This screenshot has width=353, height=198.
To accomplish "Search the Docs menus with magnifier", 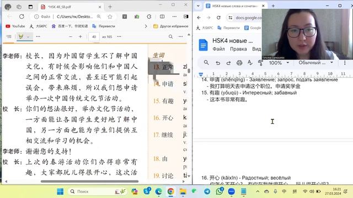I will (x=206, y=63).
